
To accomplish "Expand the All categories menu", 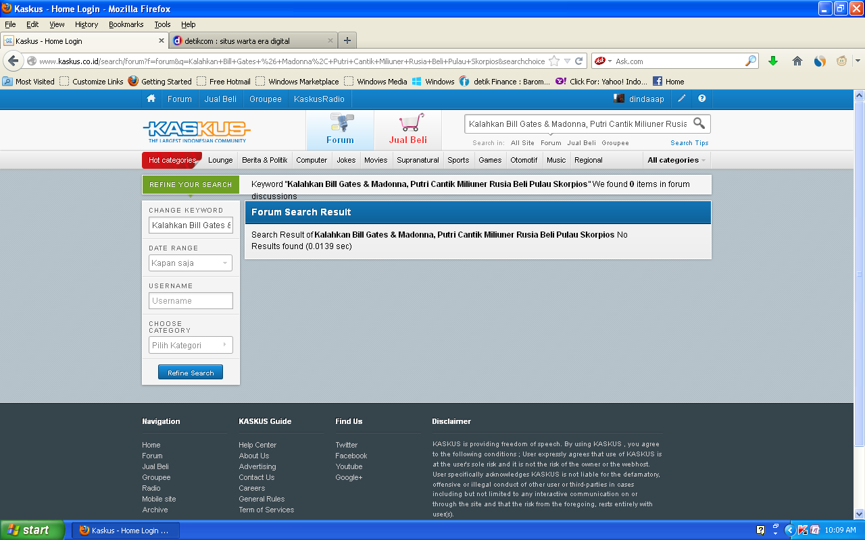I will point(676,160).
